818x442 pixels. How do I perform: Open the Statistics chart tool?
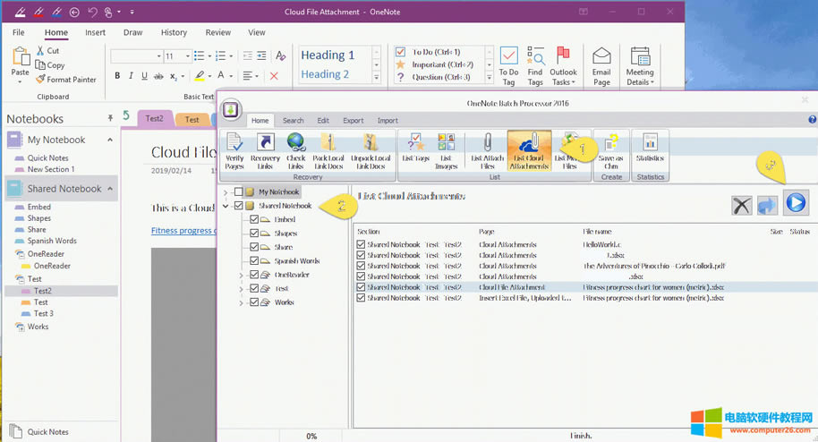pos(650,150)
